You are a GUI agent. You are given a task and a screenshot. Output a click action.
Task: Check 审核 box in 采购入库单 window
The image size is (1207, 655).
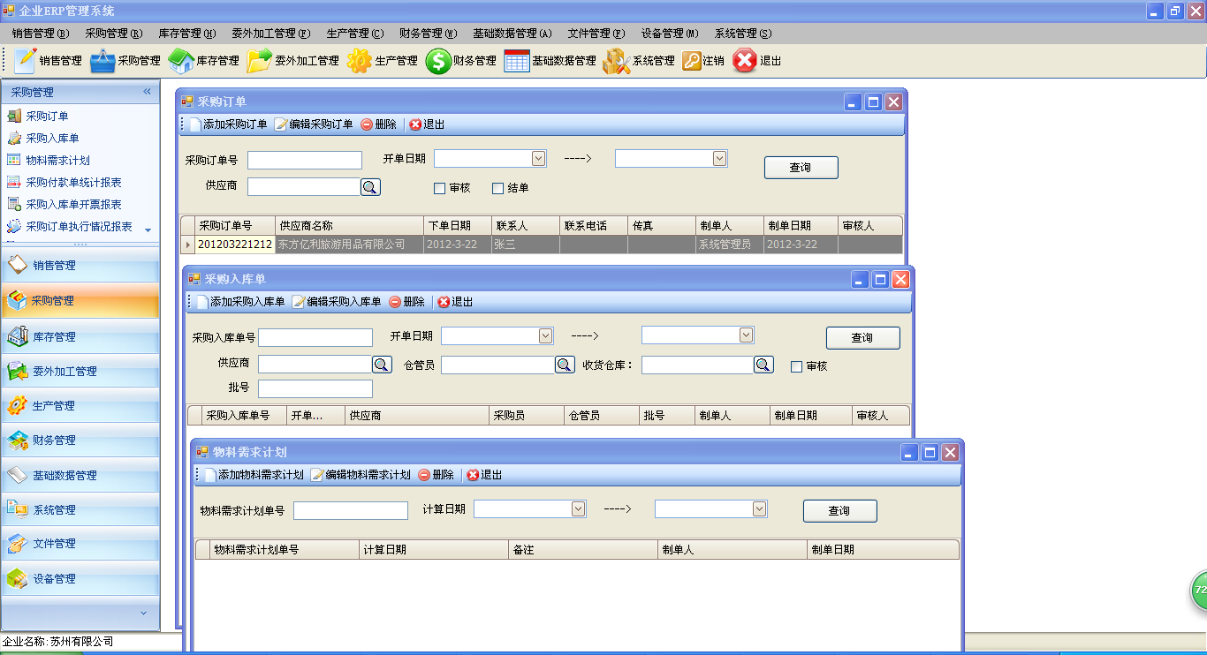tap(796, 366)
